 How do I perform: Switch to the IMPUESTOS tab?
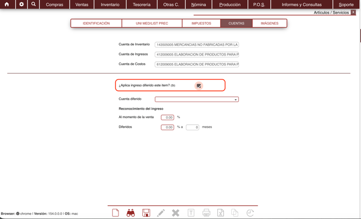(x=201, y=23)
